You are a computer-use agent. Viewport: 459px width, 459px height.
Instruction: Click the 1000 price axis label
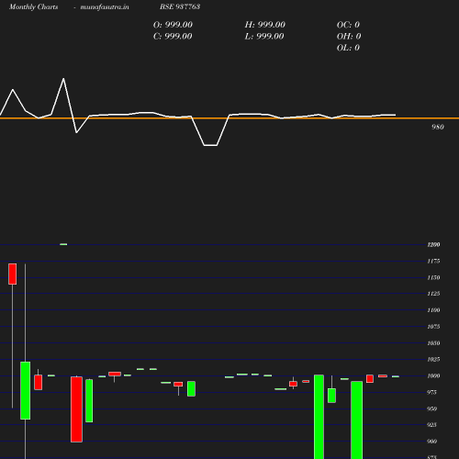click(x=433, y=375)
